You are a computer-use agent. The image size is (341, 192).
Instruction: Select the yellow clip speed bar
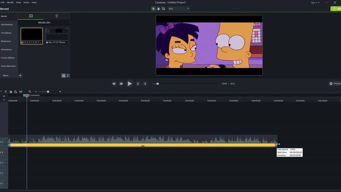pos(143,145)
